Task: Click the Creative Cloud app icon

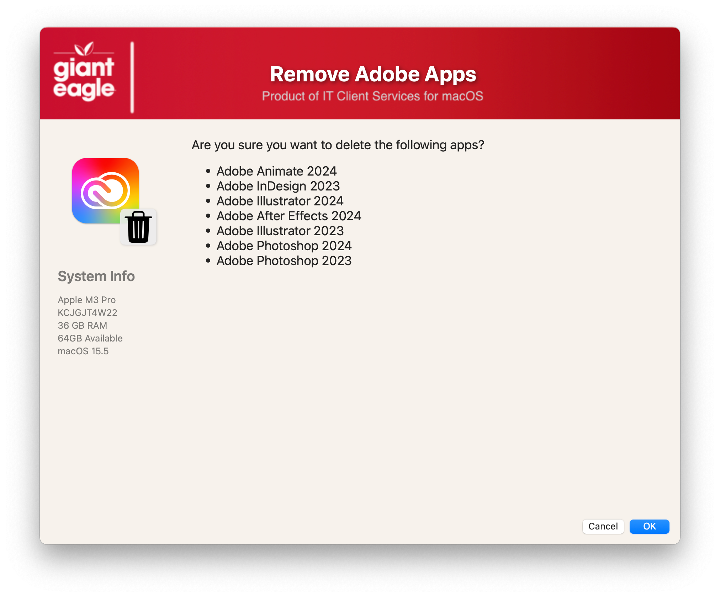Action: (105, 190)
